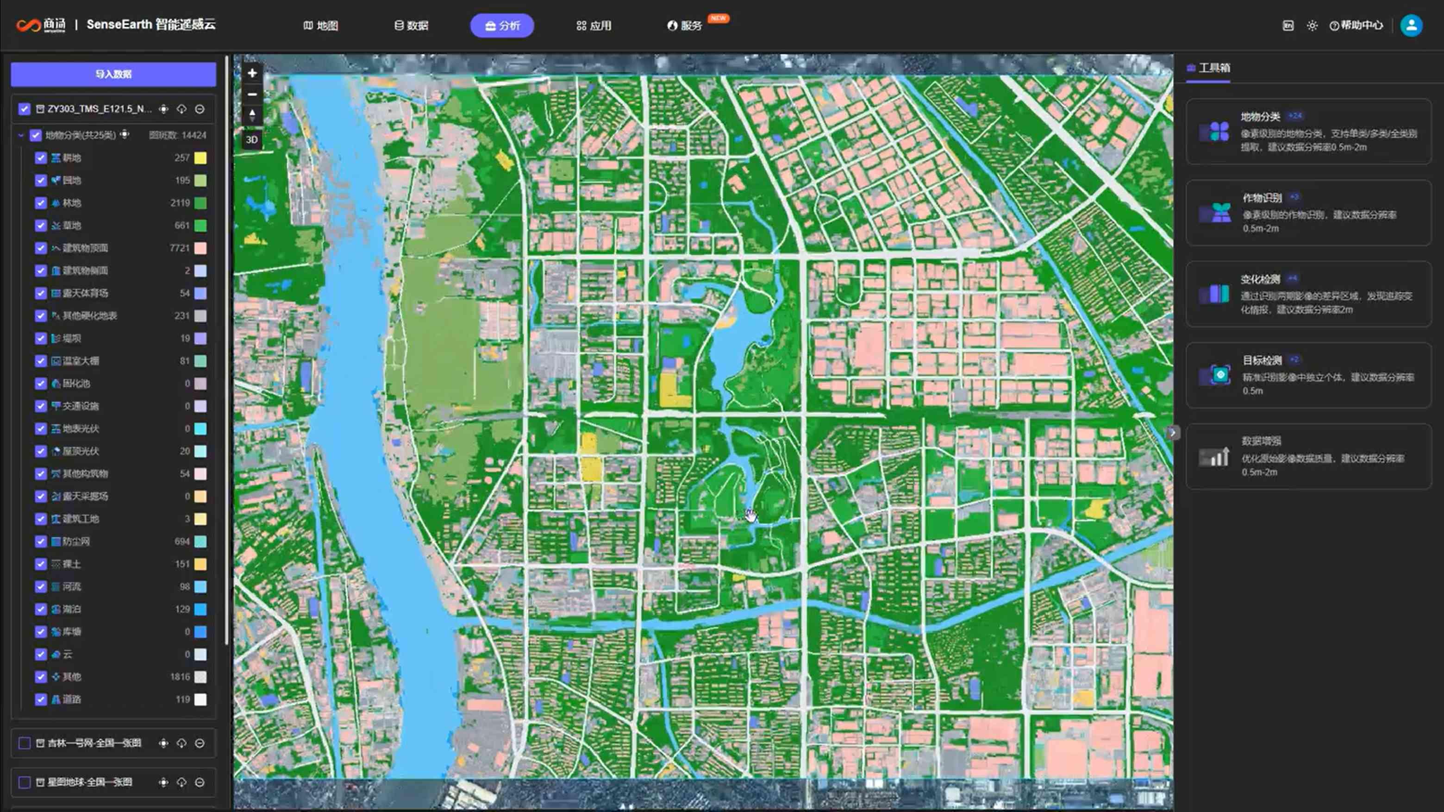Remove the 吉林一号网-全国一张图 layer
Image resolution: width=1444 pixels, height=812 pixels.
tap(200, 743)
